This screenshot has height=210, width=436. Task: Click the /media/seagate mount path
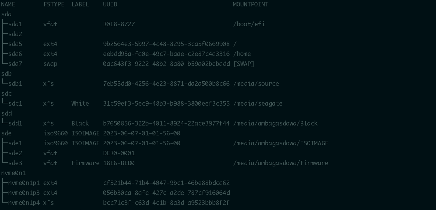tap(258, 103)
